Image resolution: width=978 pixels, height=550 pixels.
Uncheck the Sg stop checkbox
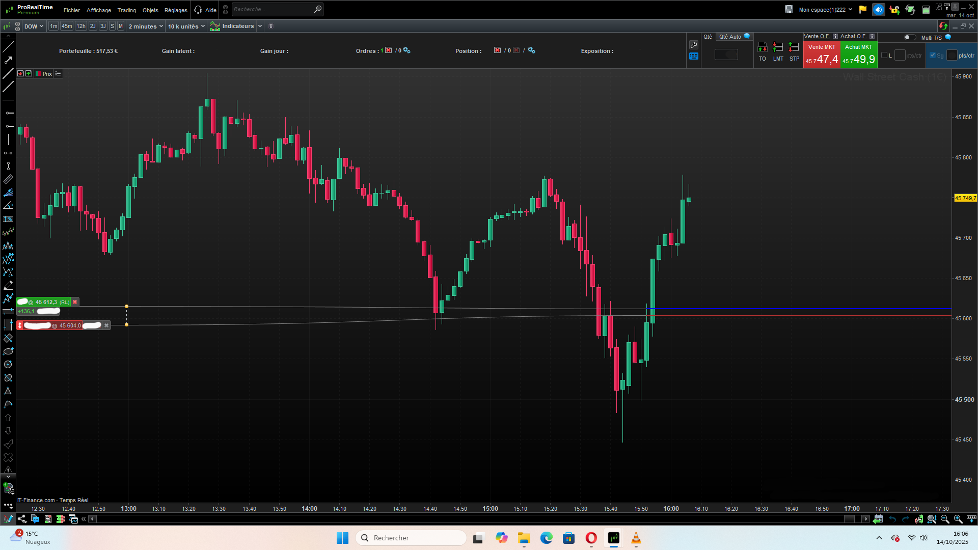click(x=933, y=56)
